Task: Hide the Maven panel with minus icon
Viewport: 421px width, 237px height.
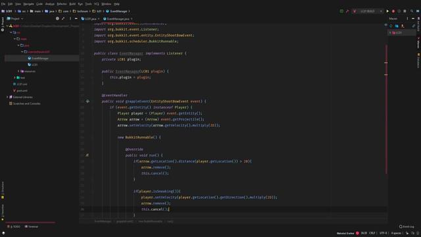Action: pyautogui.click(x=413, y=18)
